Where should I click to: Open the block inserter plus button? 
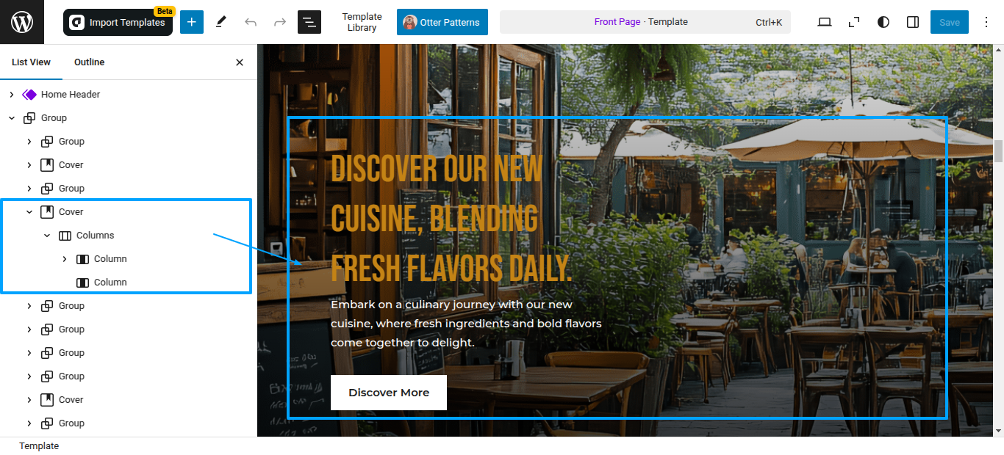[x=192, y=22]
